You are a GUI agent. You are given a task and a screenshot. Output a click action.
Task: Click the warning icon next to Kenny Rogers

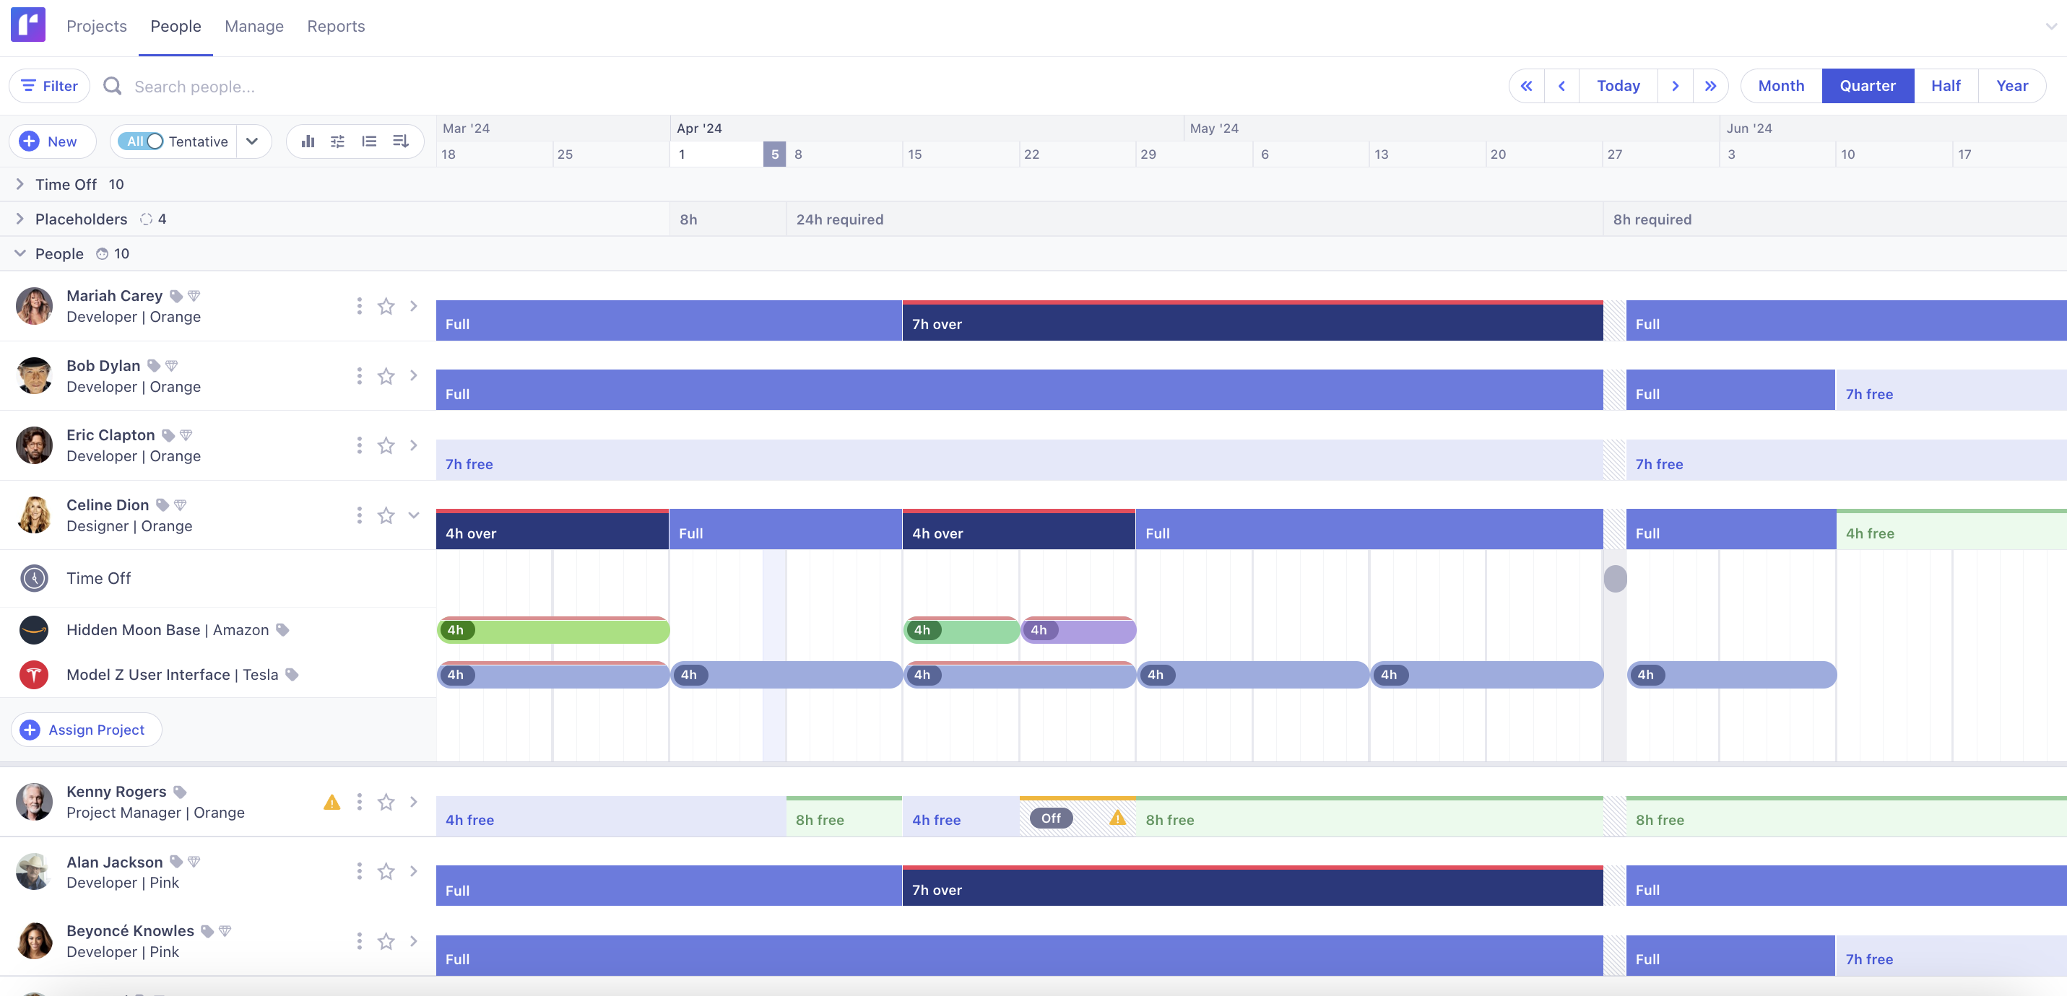[x=331, y=801]
